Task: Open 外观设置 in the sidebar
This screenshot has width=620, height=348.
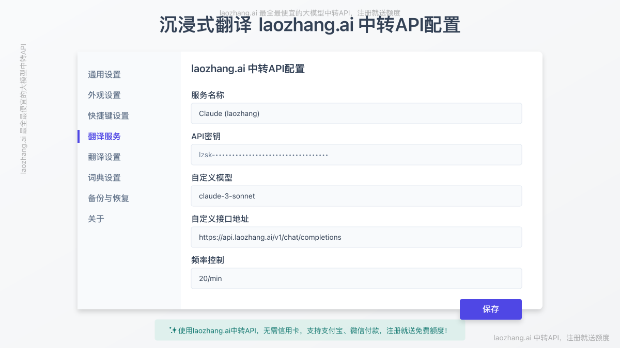Action: pyautogui.click(x=104, y=95)
